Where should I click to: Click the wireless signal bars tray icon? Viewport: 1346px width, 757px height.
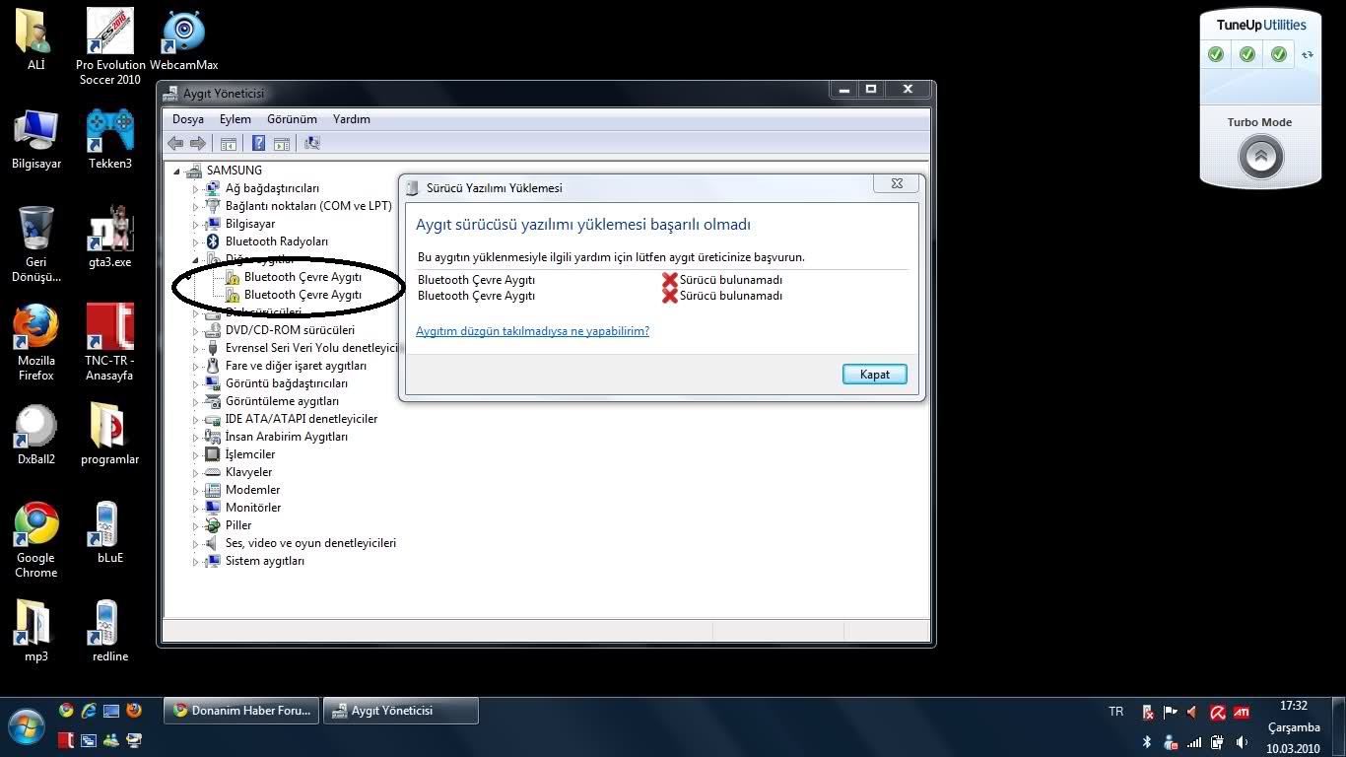tap(1194, 741)
